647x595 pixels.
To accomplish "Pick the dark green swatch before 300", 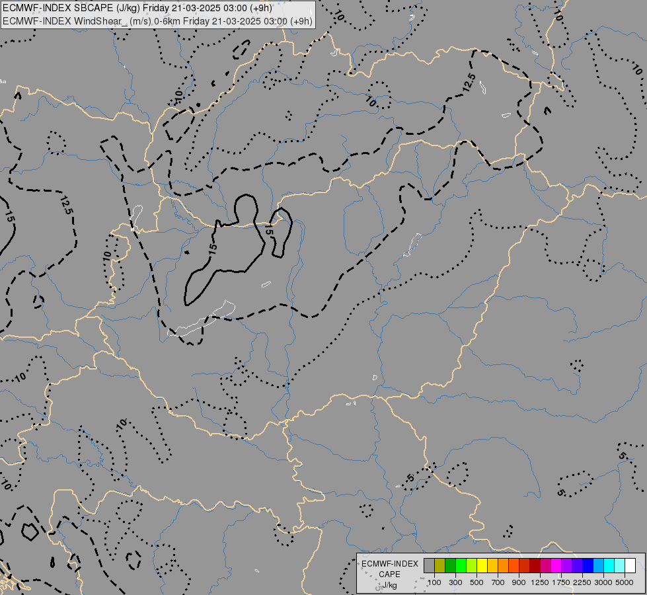I will [450, 566].
